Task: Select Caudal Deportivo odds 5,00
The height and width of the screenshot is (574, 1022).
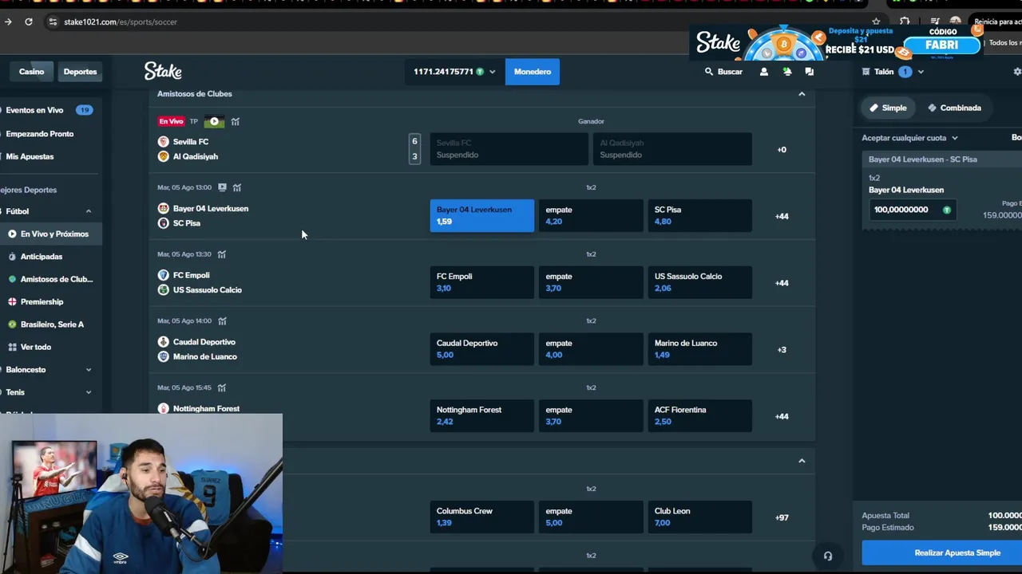Action: 482,349
